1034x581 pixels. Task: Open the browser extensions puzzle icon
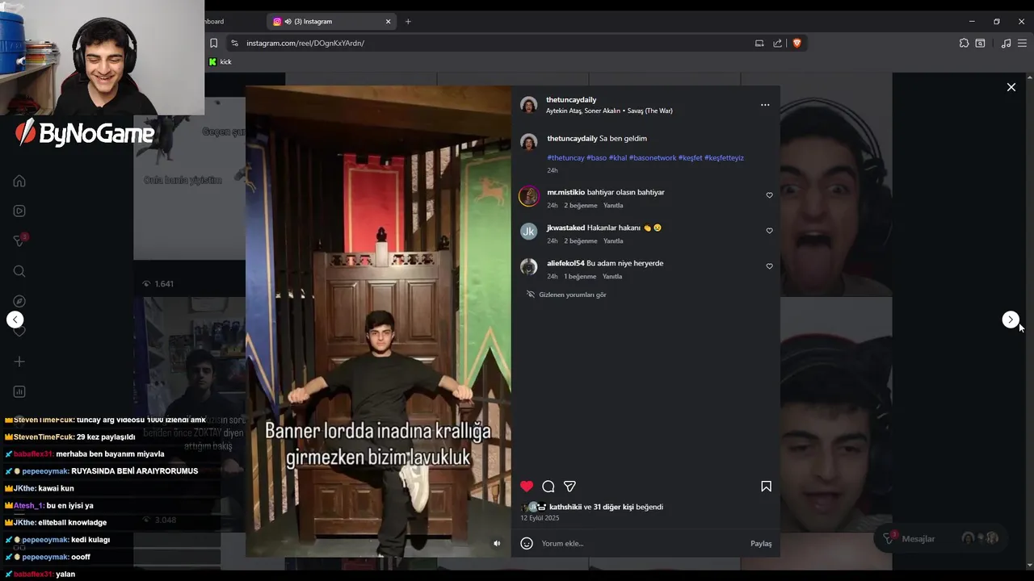(964, 43)
